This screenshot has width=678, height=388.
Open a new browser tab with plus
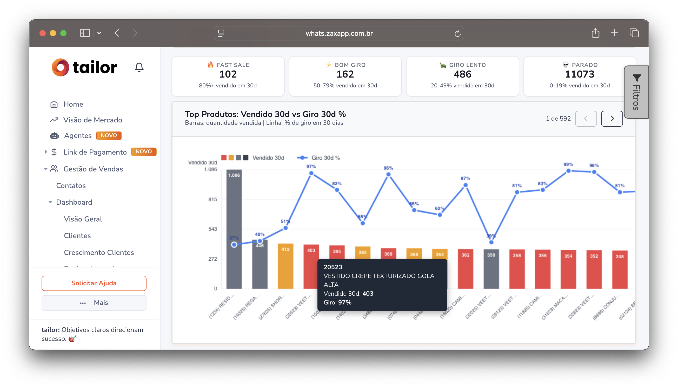614,33
